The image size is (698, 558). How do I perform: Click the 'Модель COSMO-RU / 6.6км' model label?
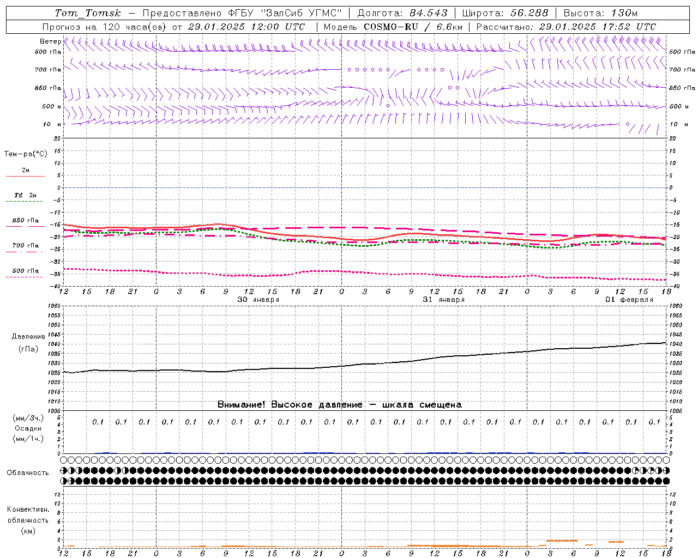point(393,27)
